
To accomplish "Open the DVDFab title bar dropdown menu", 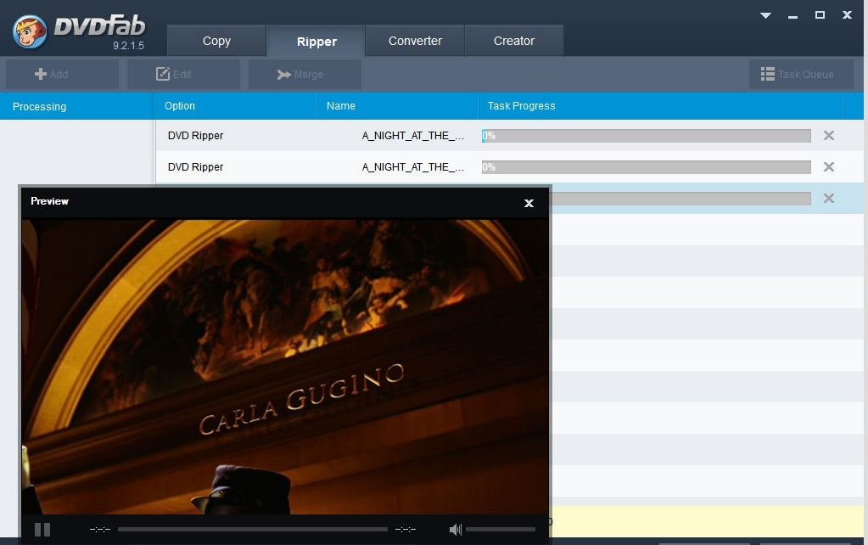I will pos(765,15).
